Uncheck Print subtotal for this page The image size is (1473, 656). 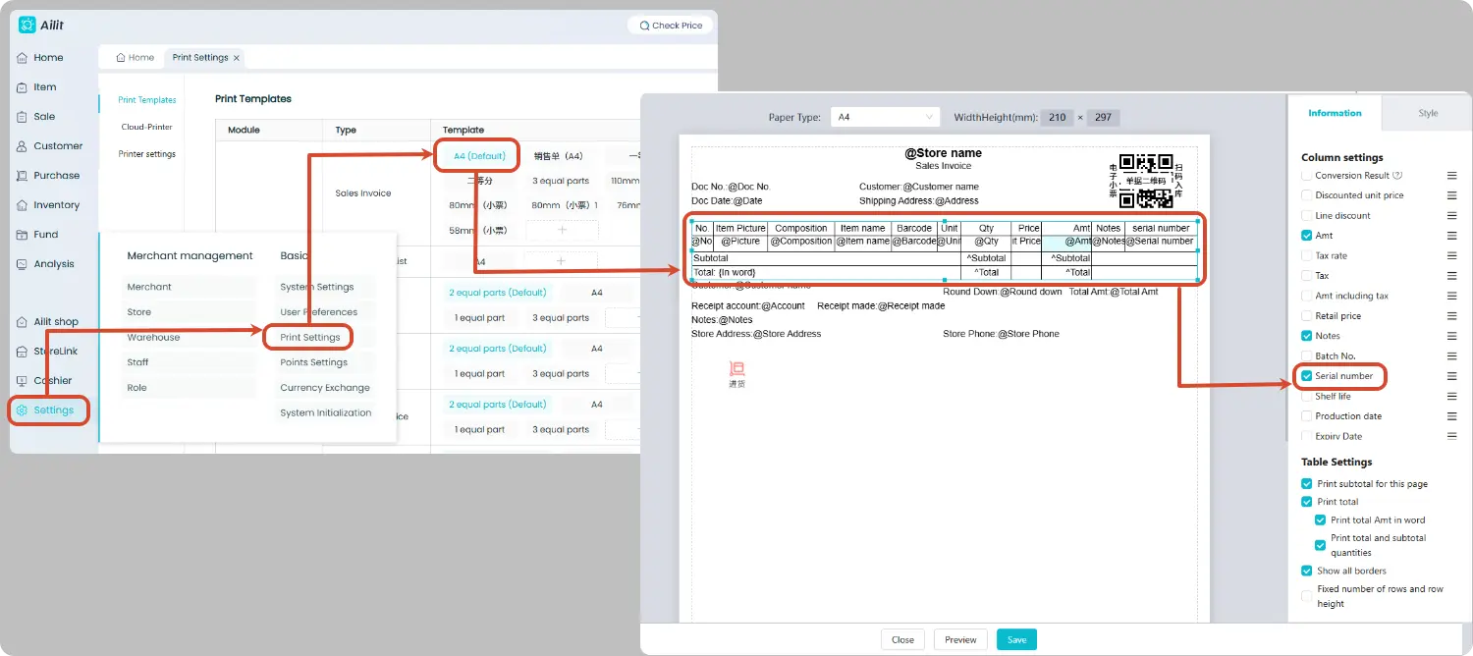point(1306,484)
